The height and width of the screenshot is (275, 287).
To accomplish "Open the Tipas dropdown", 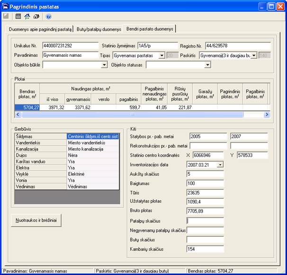I will point(162,55).
